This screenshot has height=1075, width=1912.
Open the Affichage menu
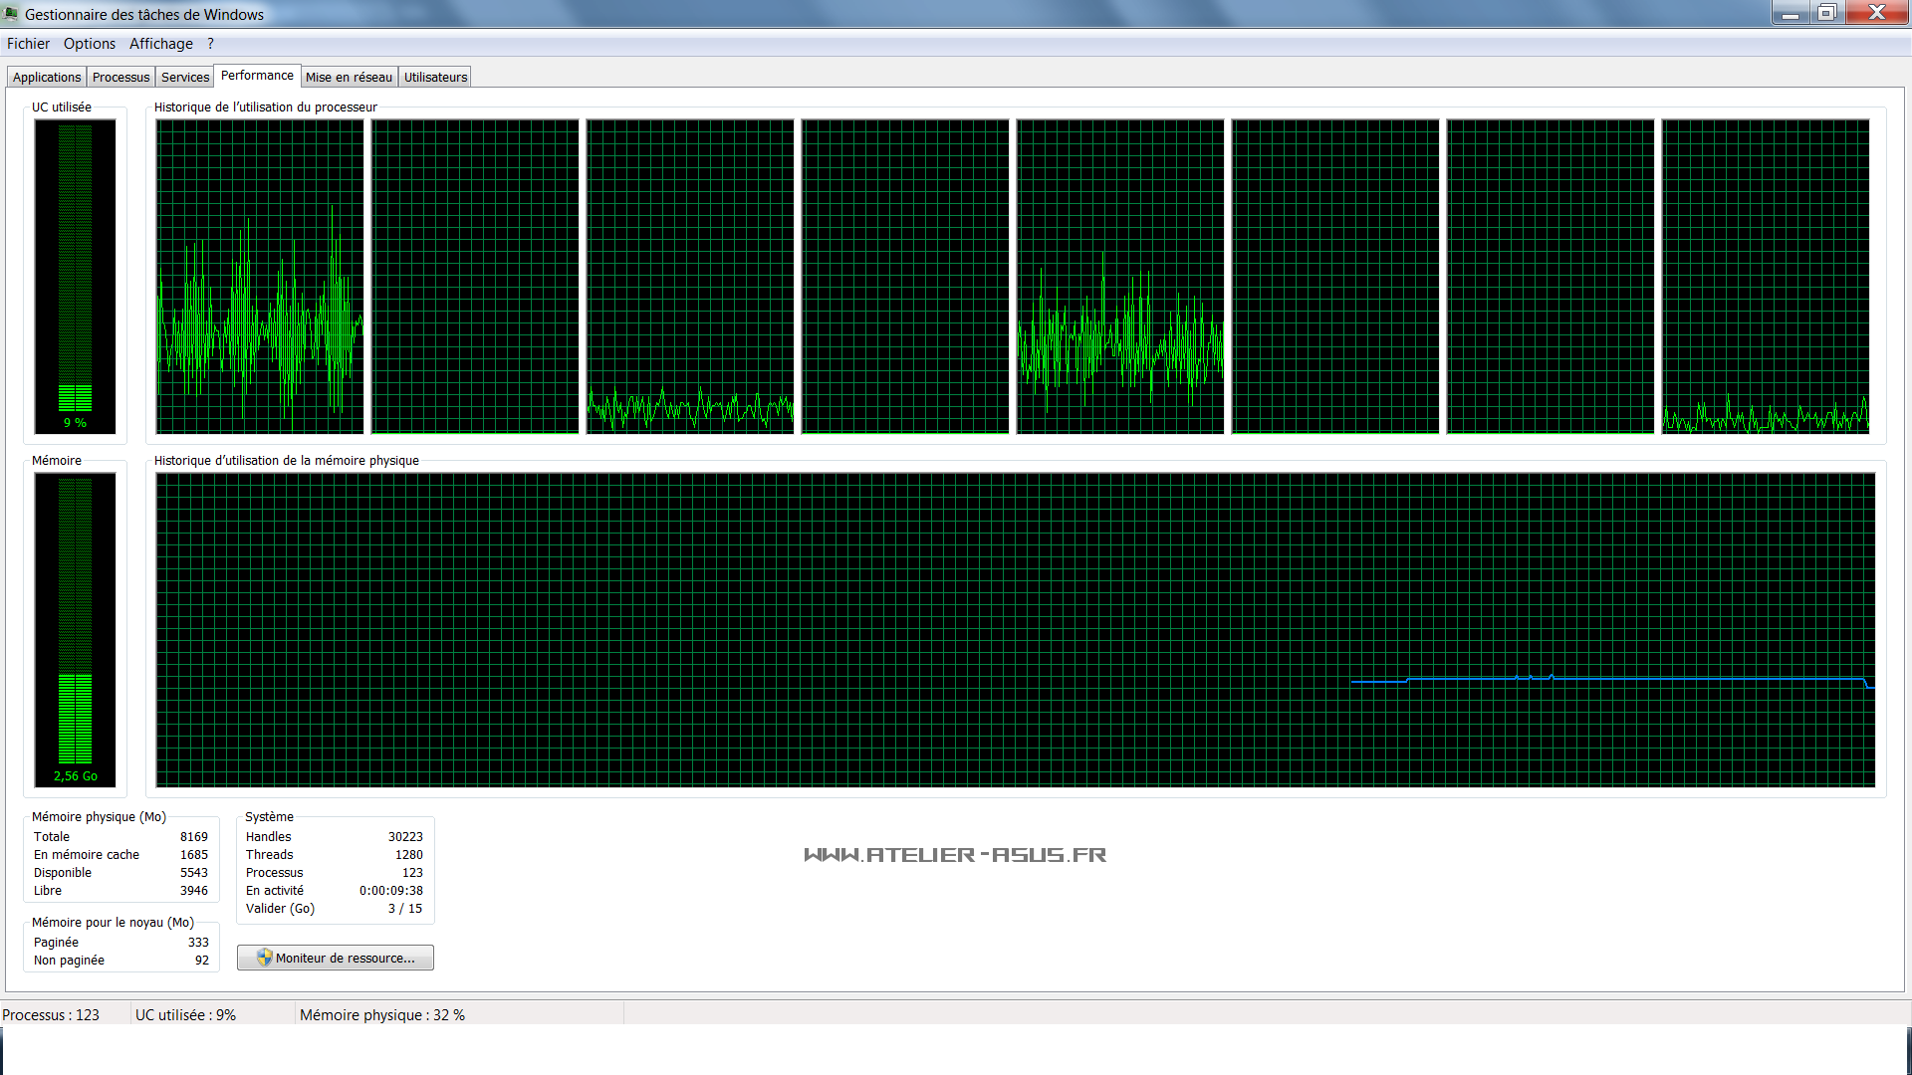[x=161, y=44]
